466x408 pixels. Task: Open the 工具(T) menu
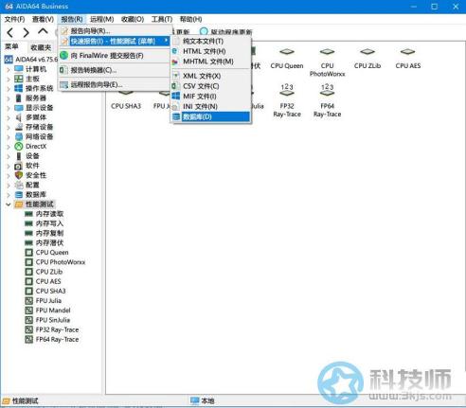(162, 19)
